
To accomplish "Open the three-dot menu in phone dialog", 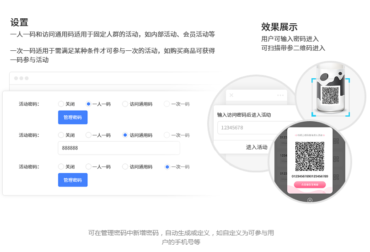I will click(280, 95).
